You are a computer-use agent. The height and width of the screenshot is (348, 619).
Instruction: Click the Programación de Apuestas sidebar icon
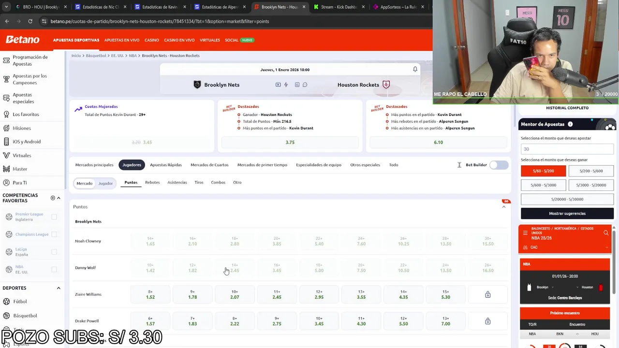6,60
